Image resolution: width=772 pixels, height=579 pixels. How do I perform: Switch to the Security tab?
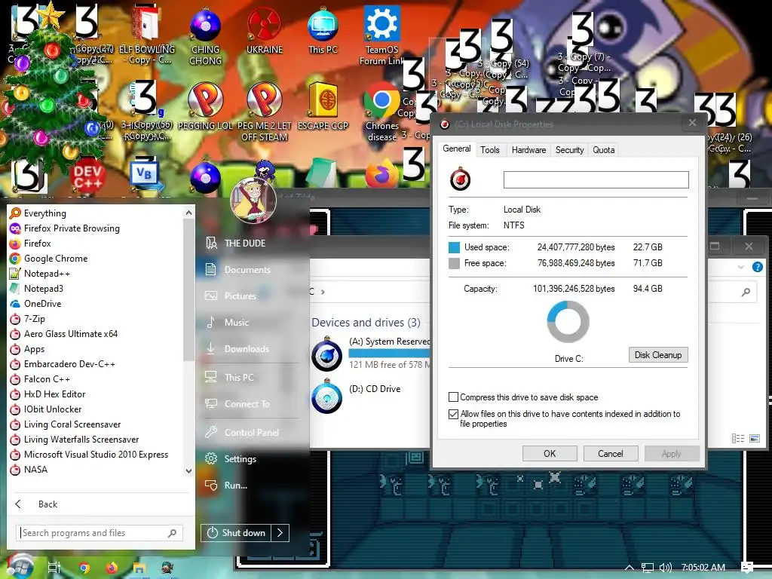coord(570,150)
